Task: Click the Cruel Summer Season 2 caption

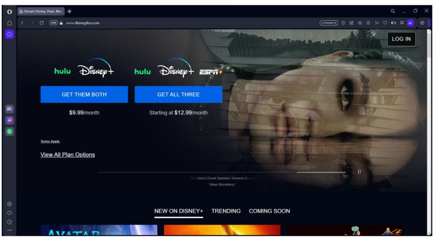Action: [222, 178]
